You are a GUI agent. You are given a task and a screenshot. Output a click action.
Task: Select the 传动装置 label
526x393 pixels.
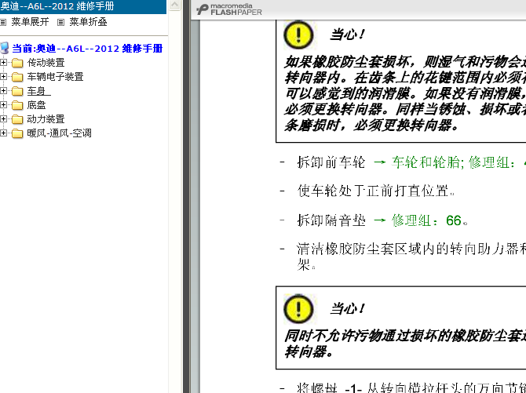pos(46,63)
